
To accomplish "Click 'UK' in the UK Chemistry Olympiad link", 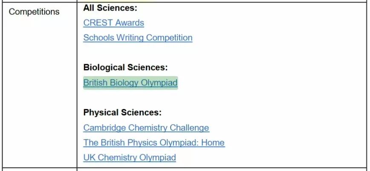I will (x=89, y=157).
